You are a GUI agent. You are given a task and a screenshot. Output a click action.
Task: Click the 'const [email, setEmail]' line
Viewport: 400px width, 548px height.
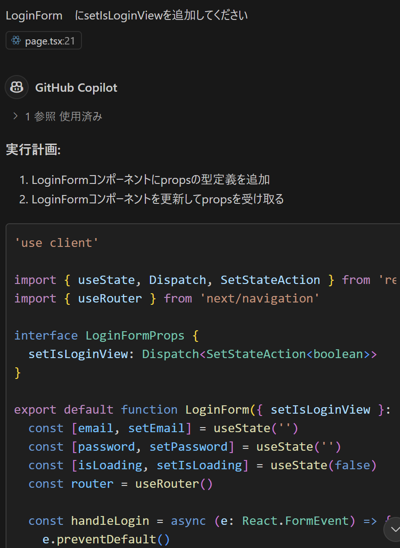pos(163,428)
